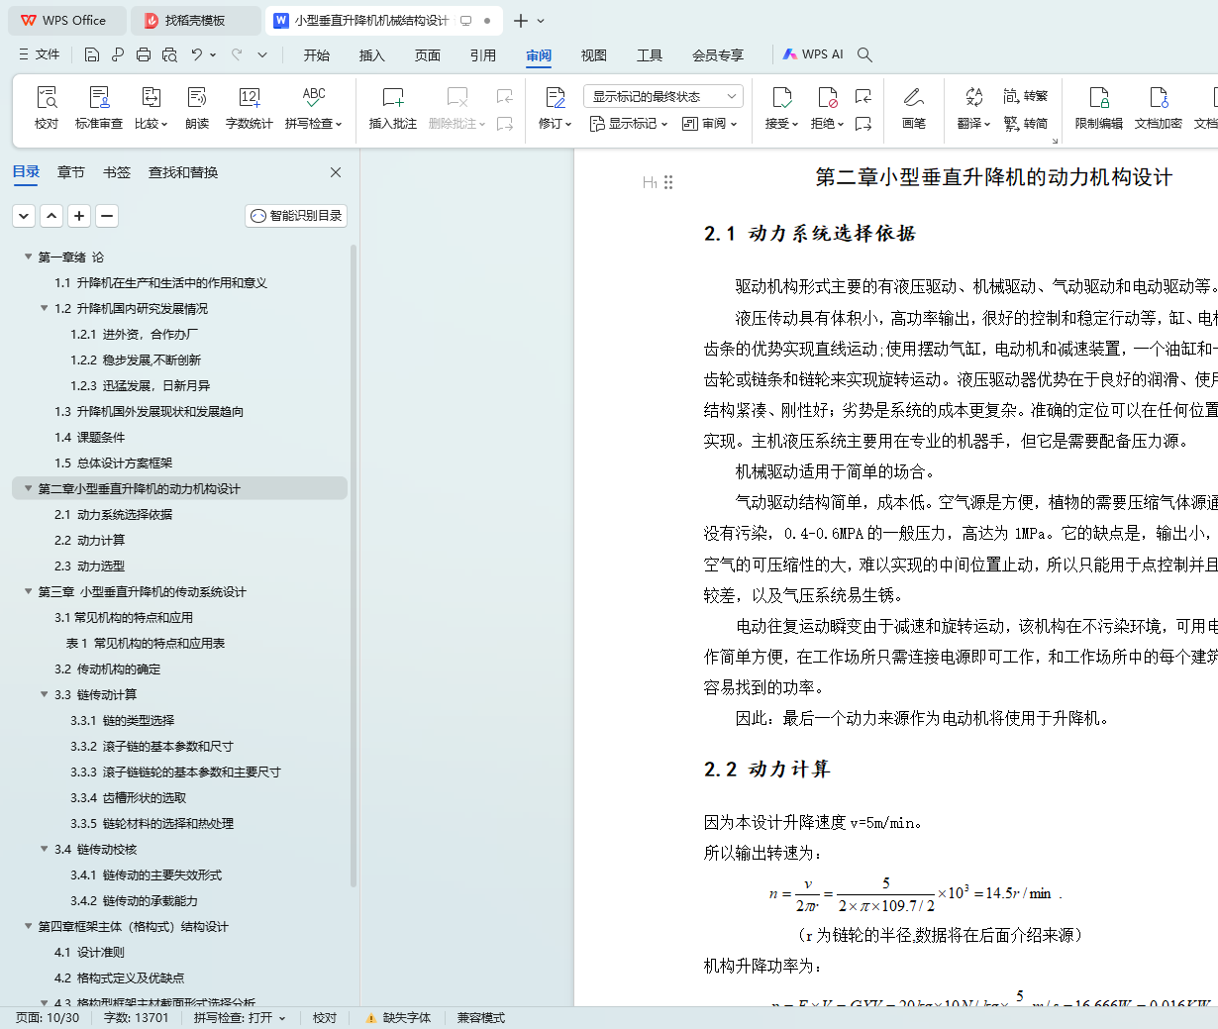
Task: Open WPS Office home tab
Action: pos(65,20)
